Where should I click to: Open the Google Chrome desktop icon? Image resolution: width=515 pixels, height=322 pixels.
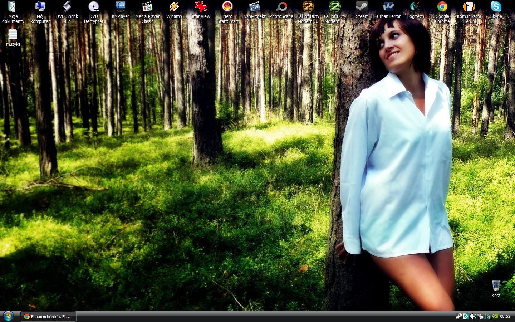(x=442, y=7)
